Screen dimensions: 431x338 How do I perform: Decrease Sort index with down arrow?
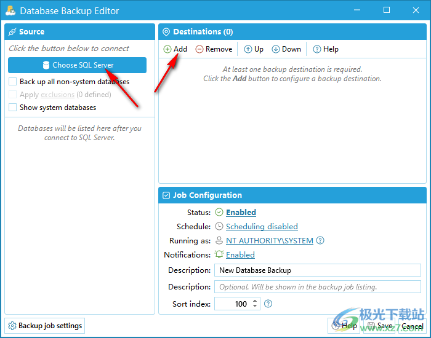point(256,307)
